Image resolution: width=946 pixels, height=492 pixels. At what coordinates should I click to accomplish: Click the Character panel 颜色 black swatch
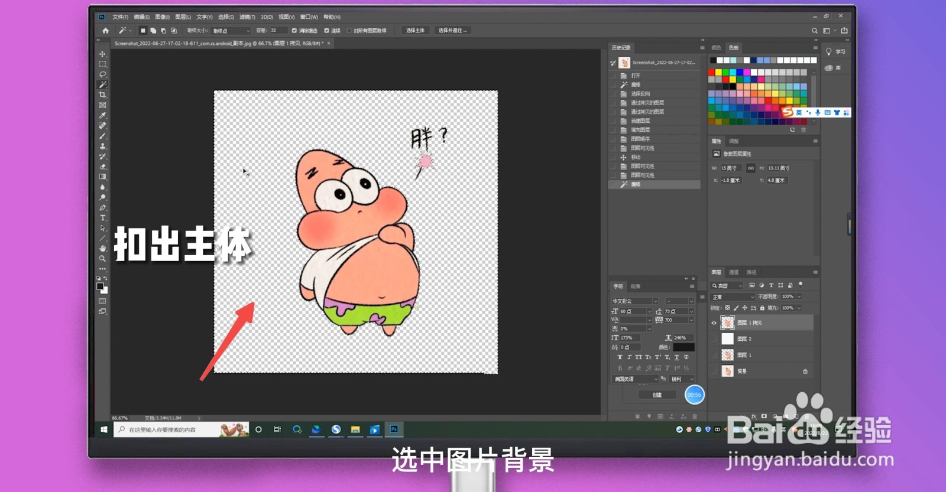[683, 347]
